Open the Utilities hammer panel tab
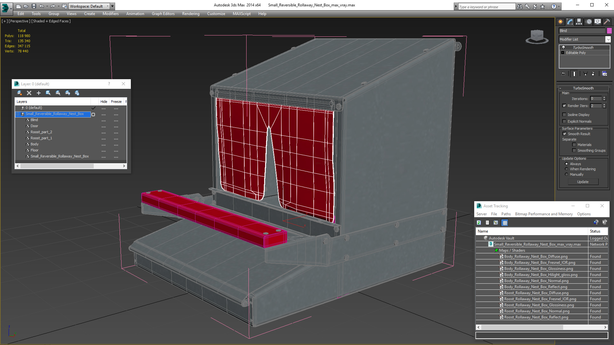Image resolution: width=614 pixels, height=345 pixels. pyautogui.click(x=607, y=22)
